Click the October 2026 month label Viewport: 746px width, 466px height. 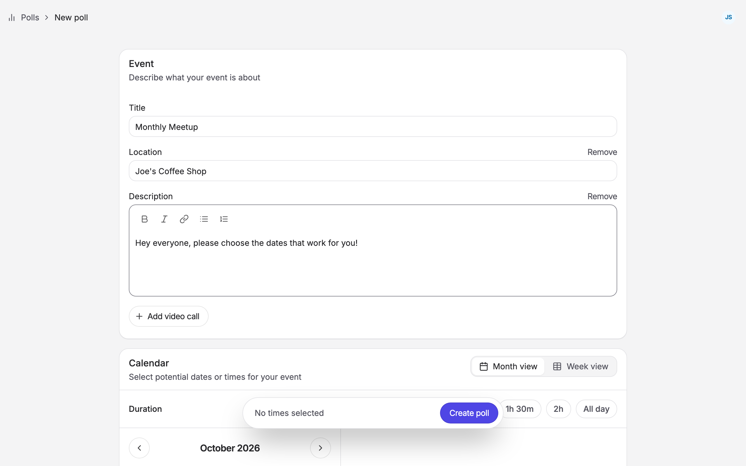pyautogui.click(x=230, y=448)
